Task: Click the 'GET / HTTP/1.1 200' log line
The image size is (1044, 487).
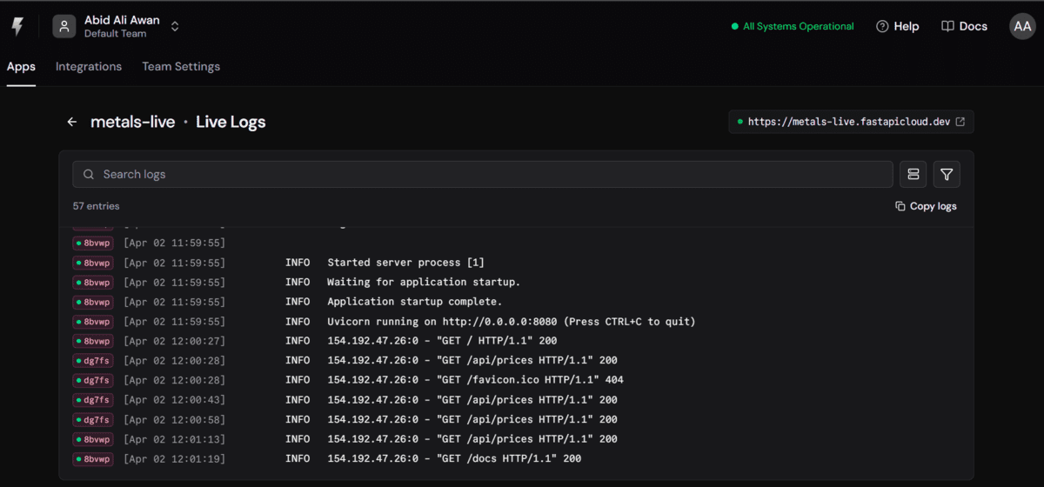Action: click(442, 341)
